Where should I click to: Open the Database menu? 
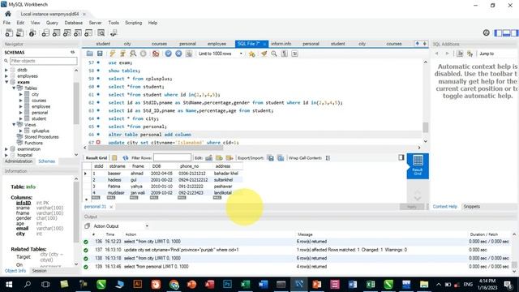click(x=74, y=23)
